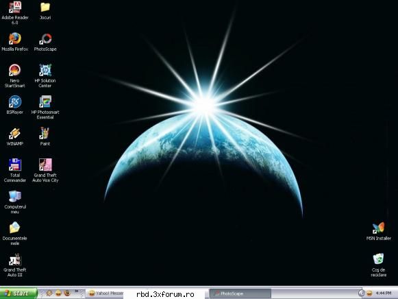Switch to PhotoScape taskbar button
Image resolution: width=398 pixels, height=299 pixels.
[x=240, y=294]
